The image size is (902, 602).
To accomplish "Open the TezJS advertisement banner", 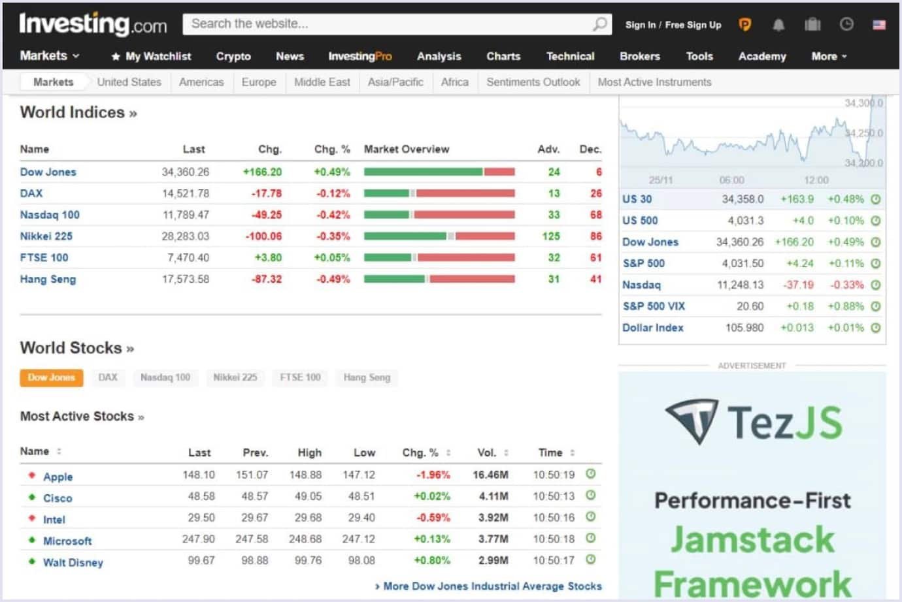I will 752,486.
